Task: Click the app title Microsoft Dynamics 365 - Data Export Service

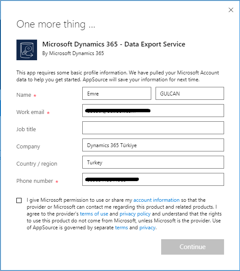Action: click(114, 44)
